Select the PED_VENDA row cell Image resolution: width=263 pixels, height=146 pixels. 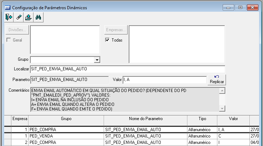pyautogui.click(x=66, y=136)
